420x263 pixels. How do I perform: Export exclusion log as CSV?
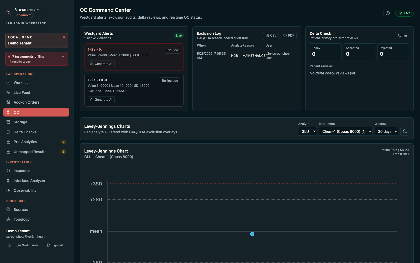click(271, 36)
